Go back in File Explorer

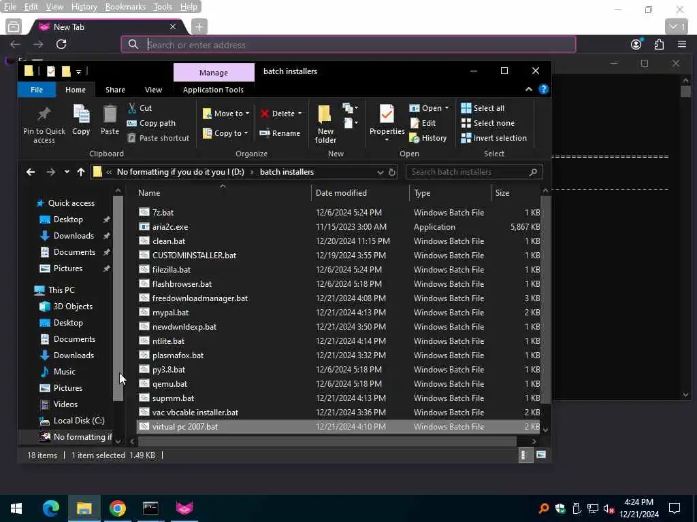tap(30, 172)
